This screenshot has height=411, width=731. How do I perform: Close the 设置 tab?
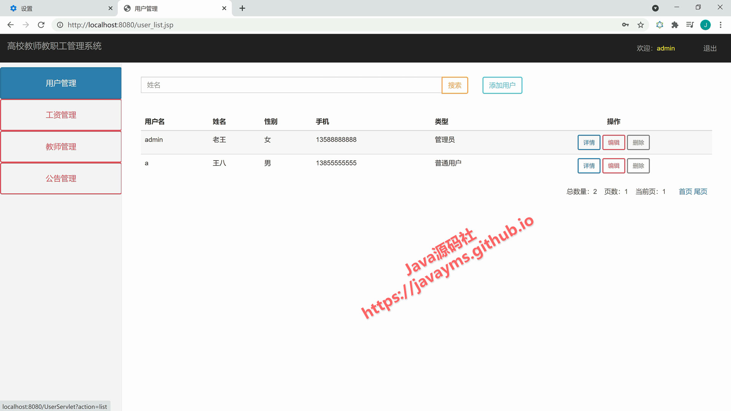[110, 8]
